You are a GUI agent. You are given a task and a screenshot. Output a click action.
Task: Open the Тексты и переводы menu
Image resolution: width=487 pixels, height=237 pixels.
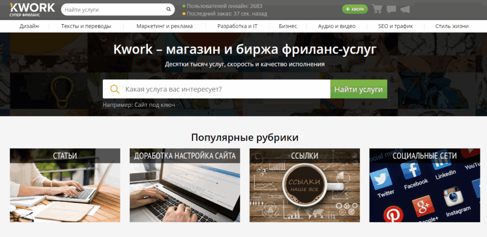[x=86, y=27]
